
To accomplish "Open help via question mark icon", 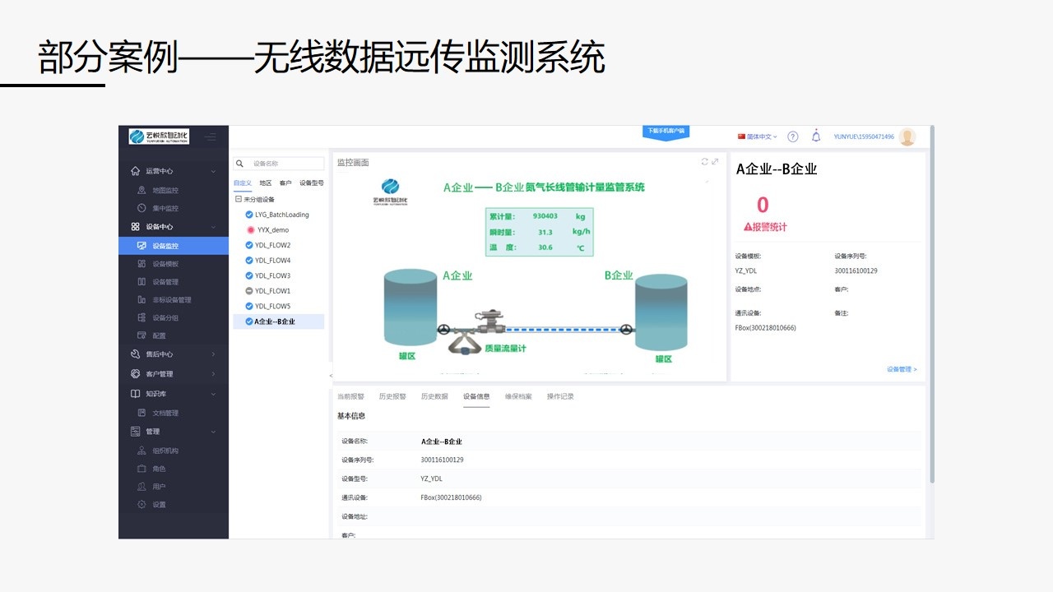I will [x=793, y=136].
